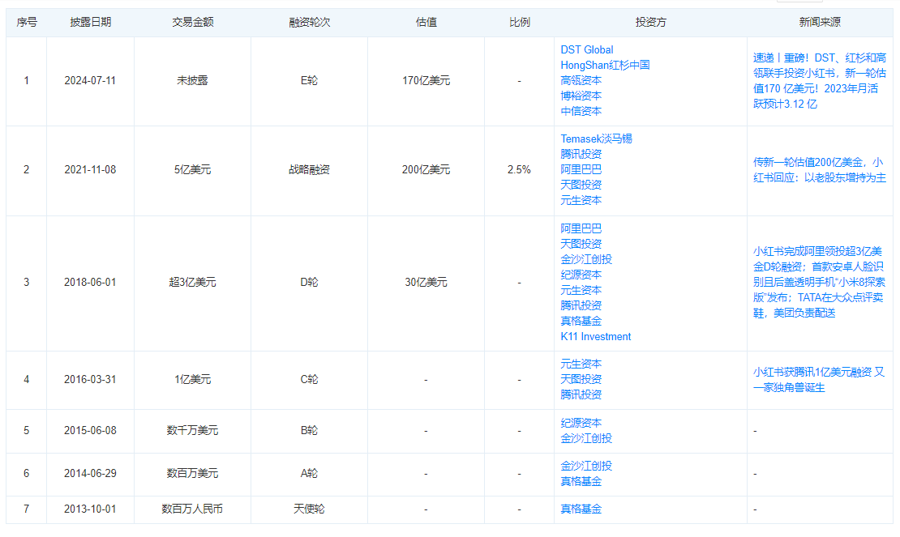
Task: Click 阿里巴巴 in the 战略融资 row
Action: [581, 169]
